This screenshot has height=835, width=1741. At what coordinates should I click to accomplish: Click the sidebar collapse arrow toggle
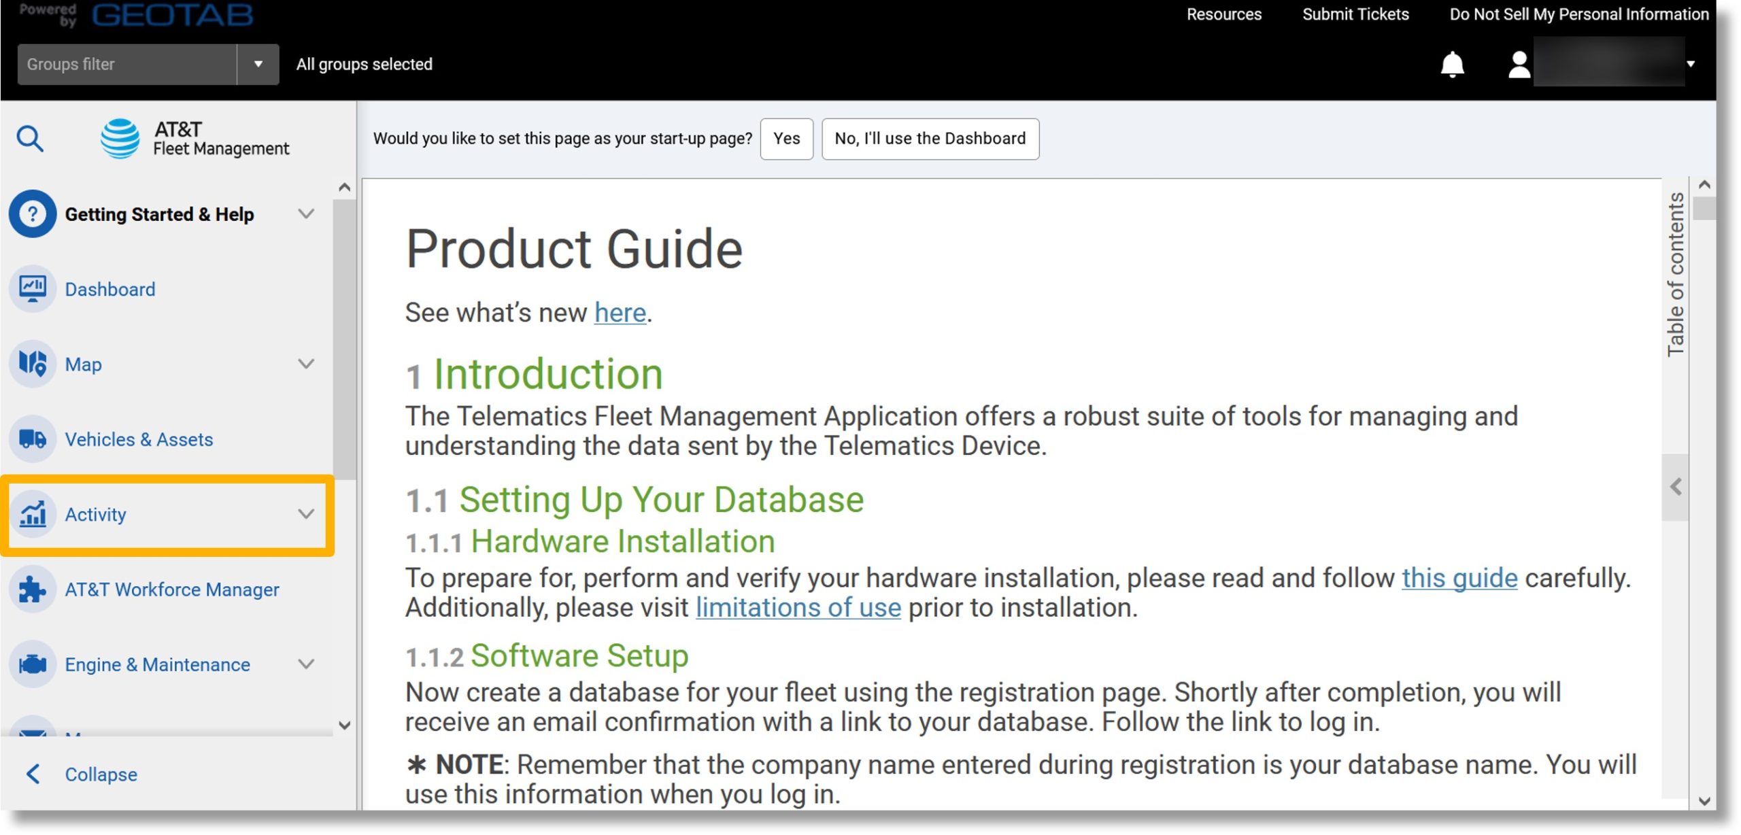pyautogui.click(x=32, y=774)
